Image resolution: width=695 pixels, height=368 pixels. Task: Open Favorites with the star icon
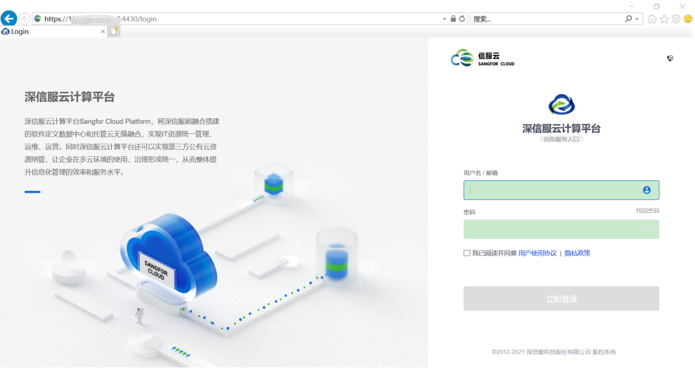click(664, 19)
